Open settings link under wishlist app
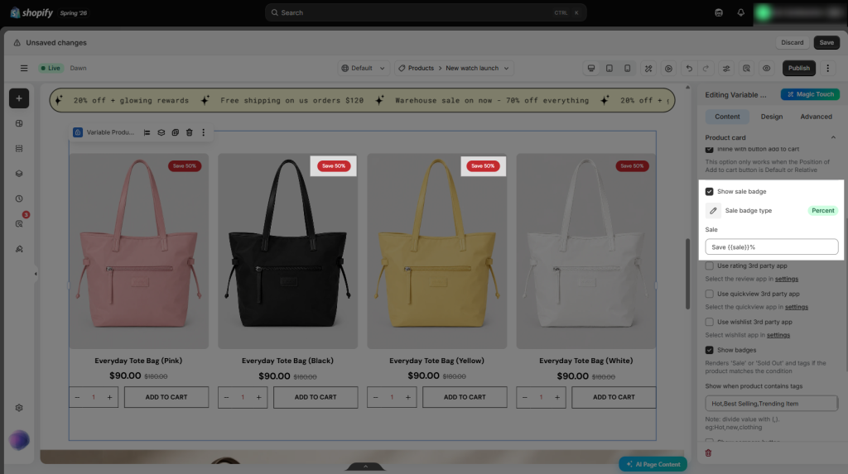The image size is (848, 474). pyautogui.click(x=778, y=335)
